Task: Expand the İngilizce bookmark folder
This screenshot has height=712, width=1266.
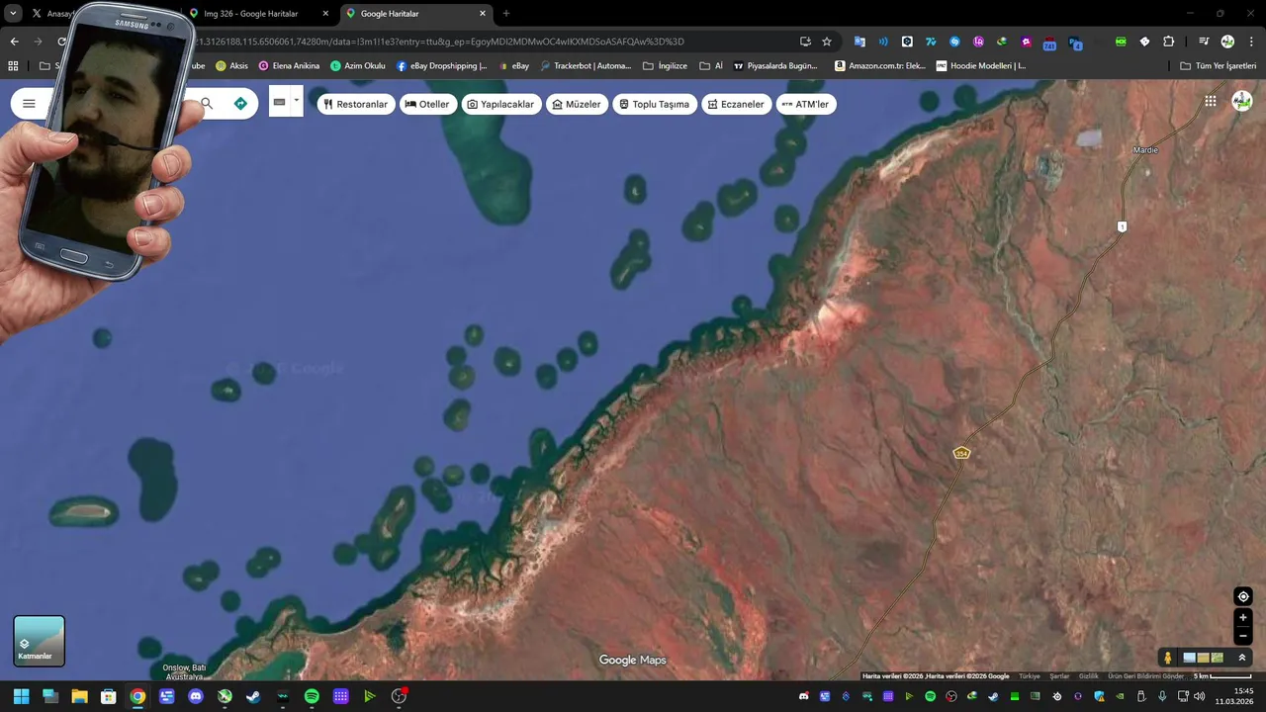Action: (665, 66)
